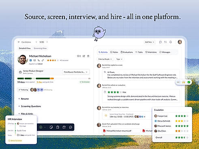Click the Overall rating stars
Screen dimensions: 199x149
coord(182,138)
